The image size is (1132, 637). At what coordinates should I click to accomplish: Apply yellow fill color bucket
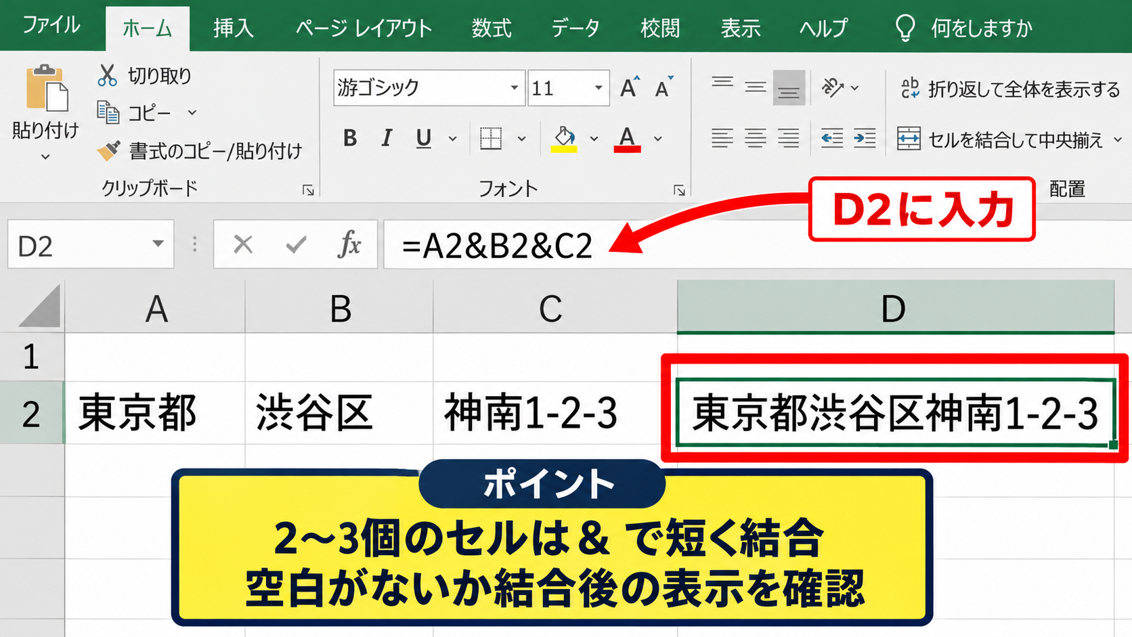coord(564,139)
